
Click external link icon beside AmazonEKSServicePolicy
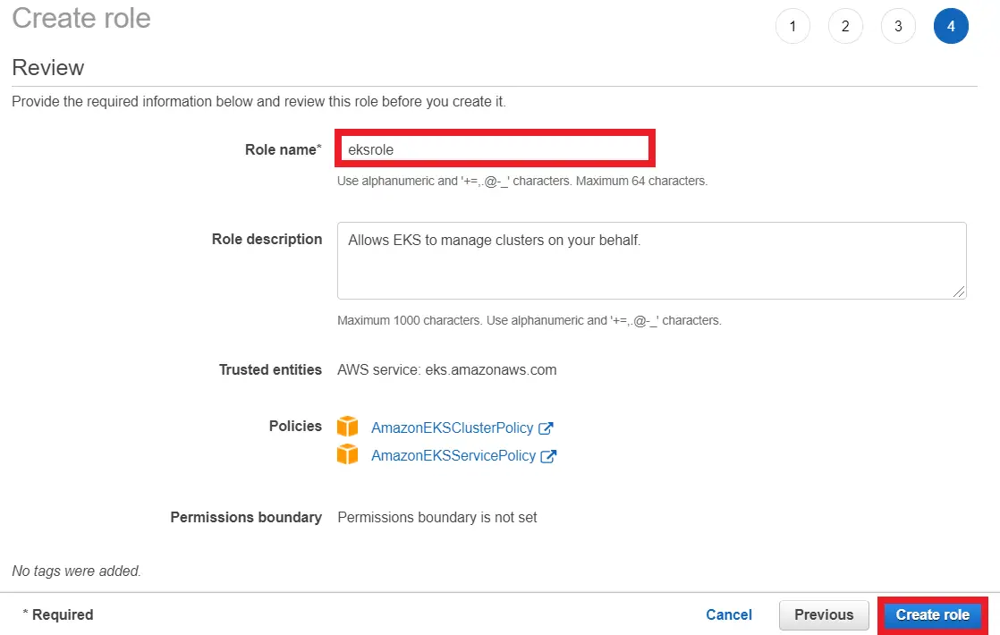pyautogui.click(x=548, y=456)
